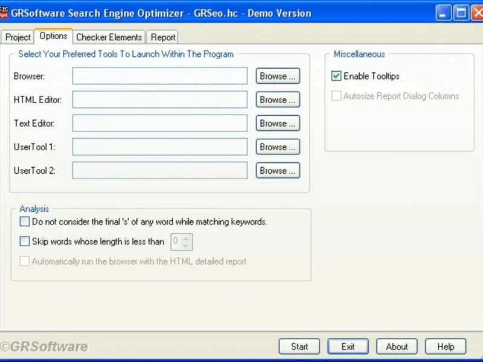Minimize the GRSoftware window

(443, 13)
